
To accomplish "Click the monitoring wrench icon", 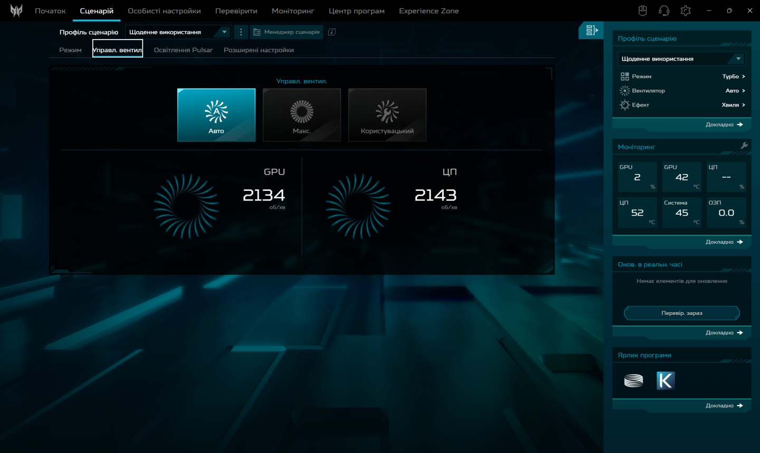I will point(744,146).
